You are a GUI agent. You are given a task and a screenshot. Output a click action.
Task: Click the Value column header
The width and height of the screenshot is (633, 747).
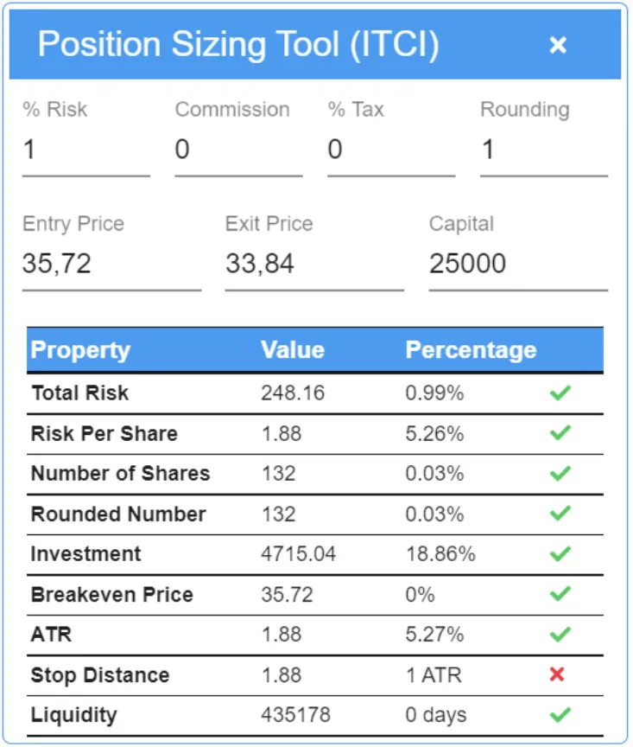[293, 350]
